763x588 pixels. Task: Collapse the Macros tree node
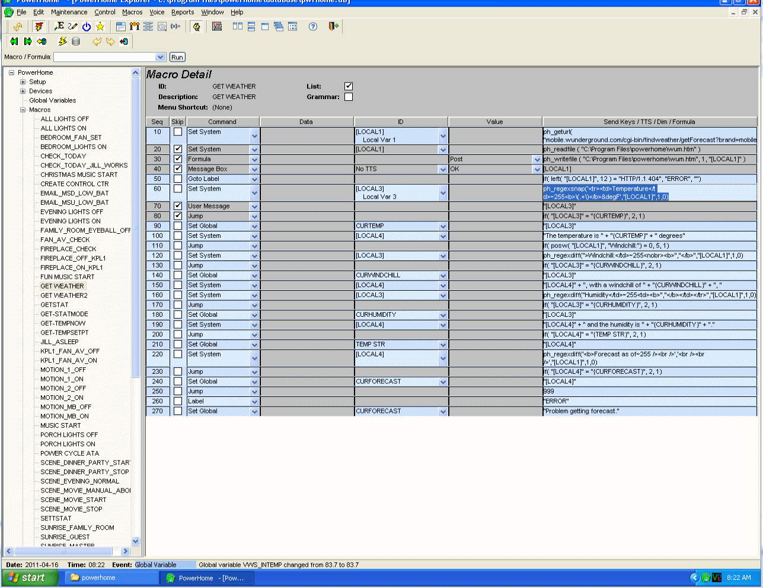[23, 110]
